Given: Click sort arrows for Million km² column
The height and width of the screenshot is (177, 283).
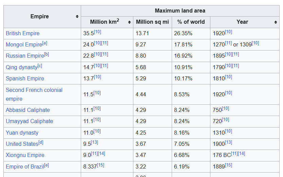Looking at the screenshot, I should point(129,22).
